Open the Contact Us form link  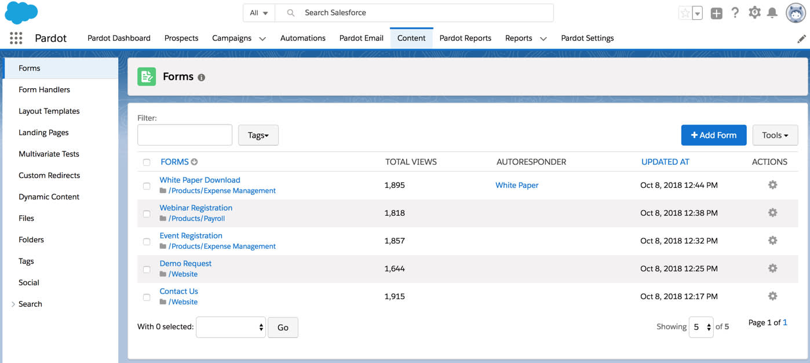[x=179, y=291]
